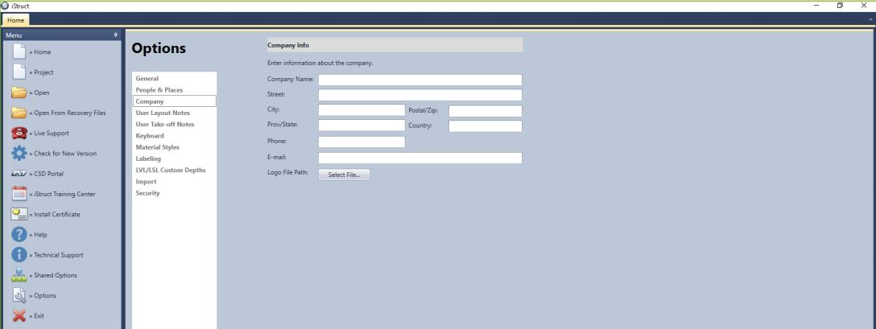Click the » Exit menu link
This screenshot has width=876, height=329.
coord(37,315)
